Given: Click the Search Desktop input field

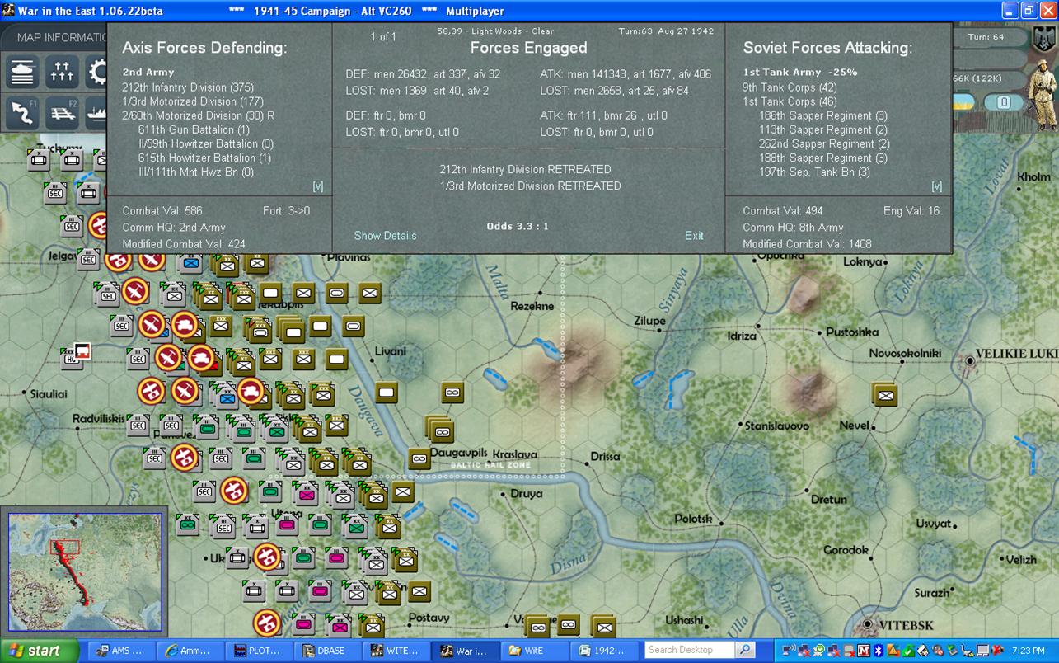Looking at the screenshot, I should pyautogui.click(x=690, y=650).
